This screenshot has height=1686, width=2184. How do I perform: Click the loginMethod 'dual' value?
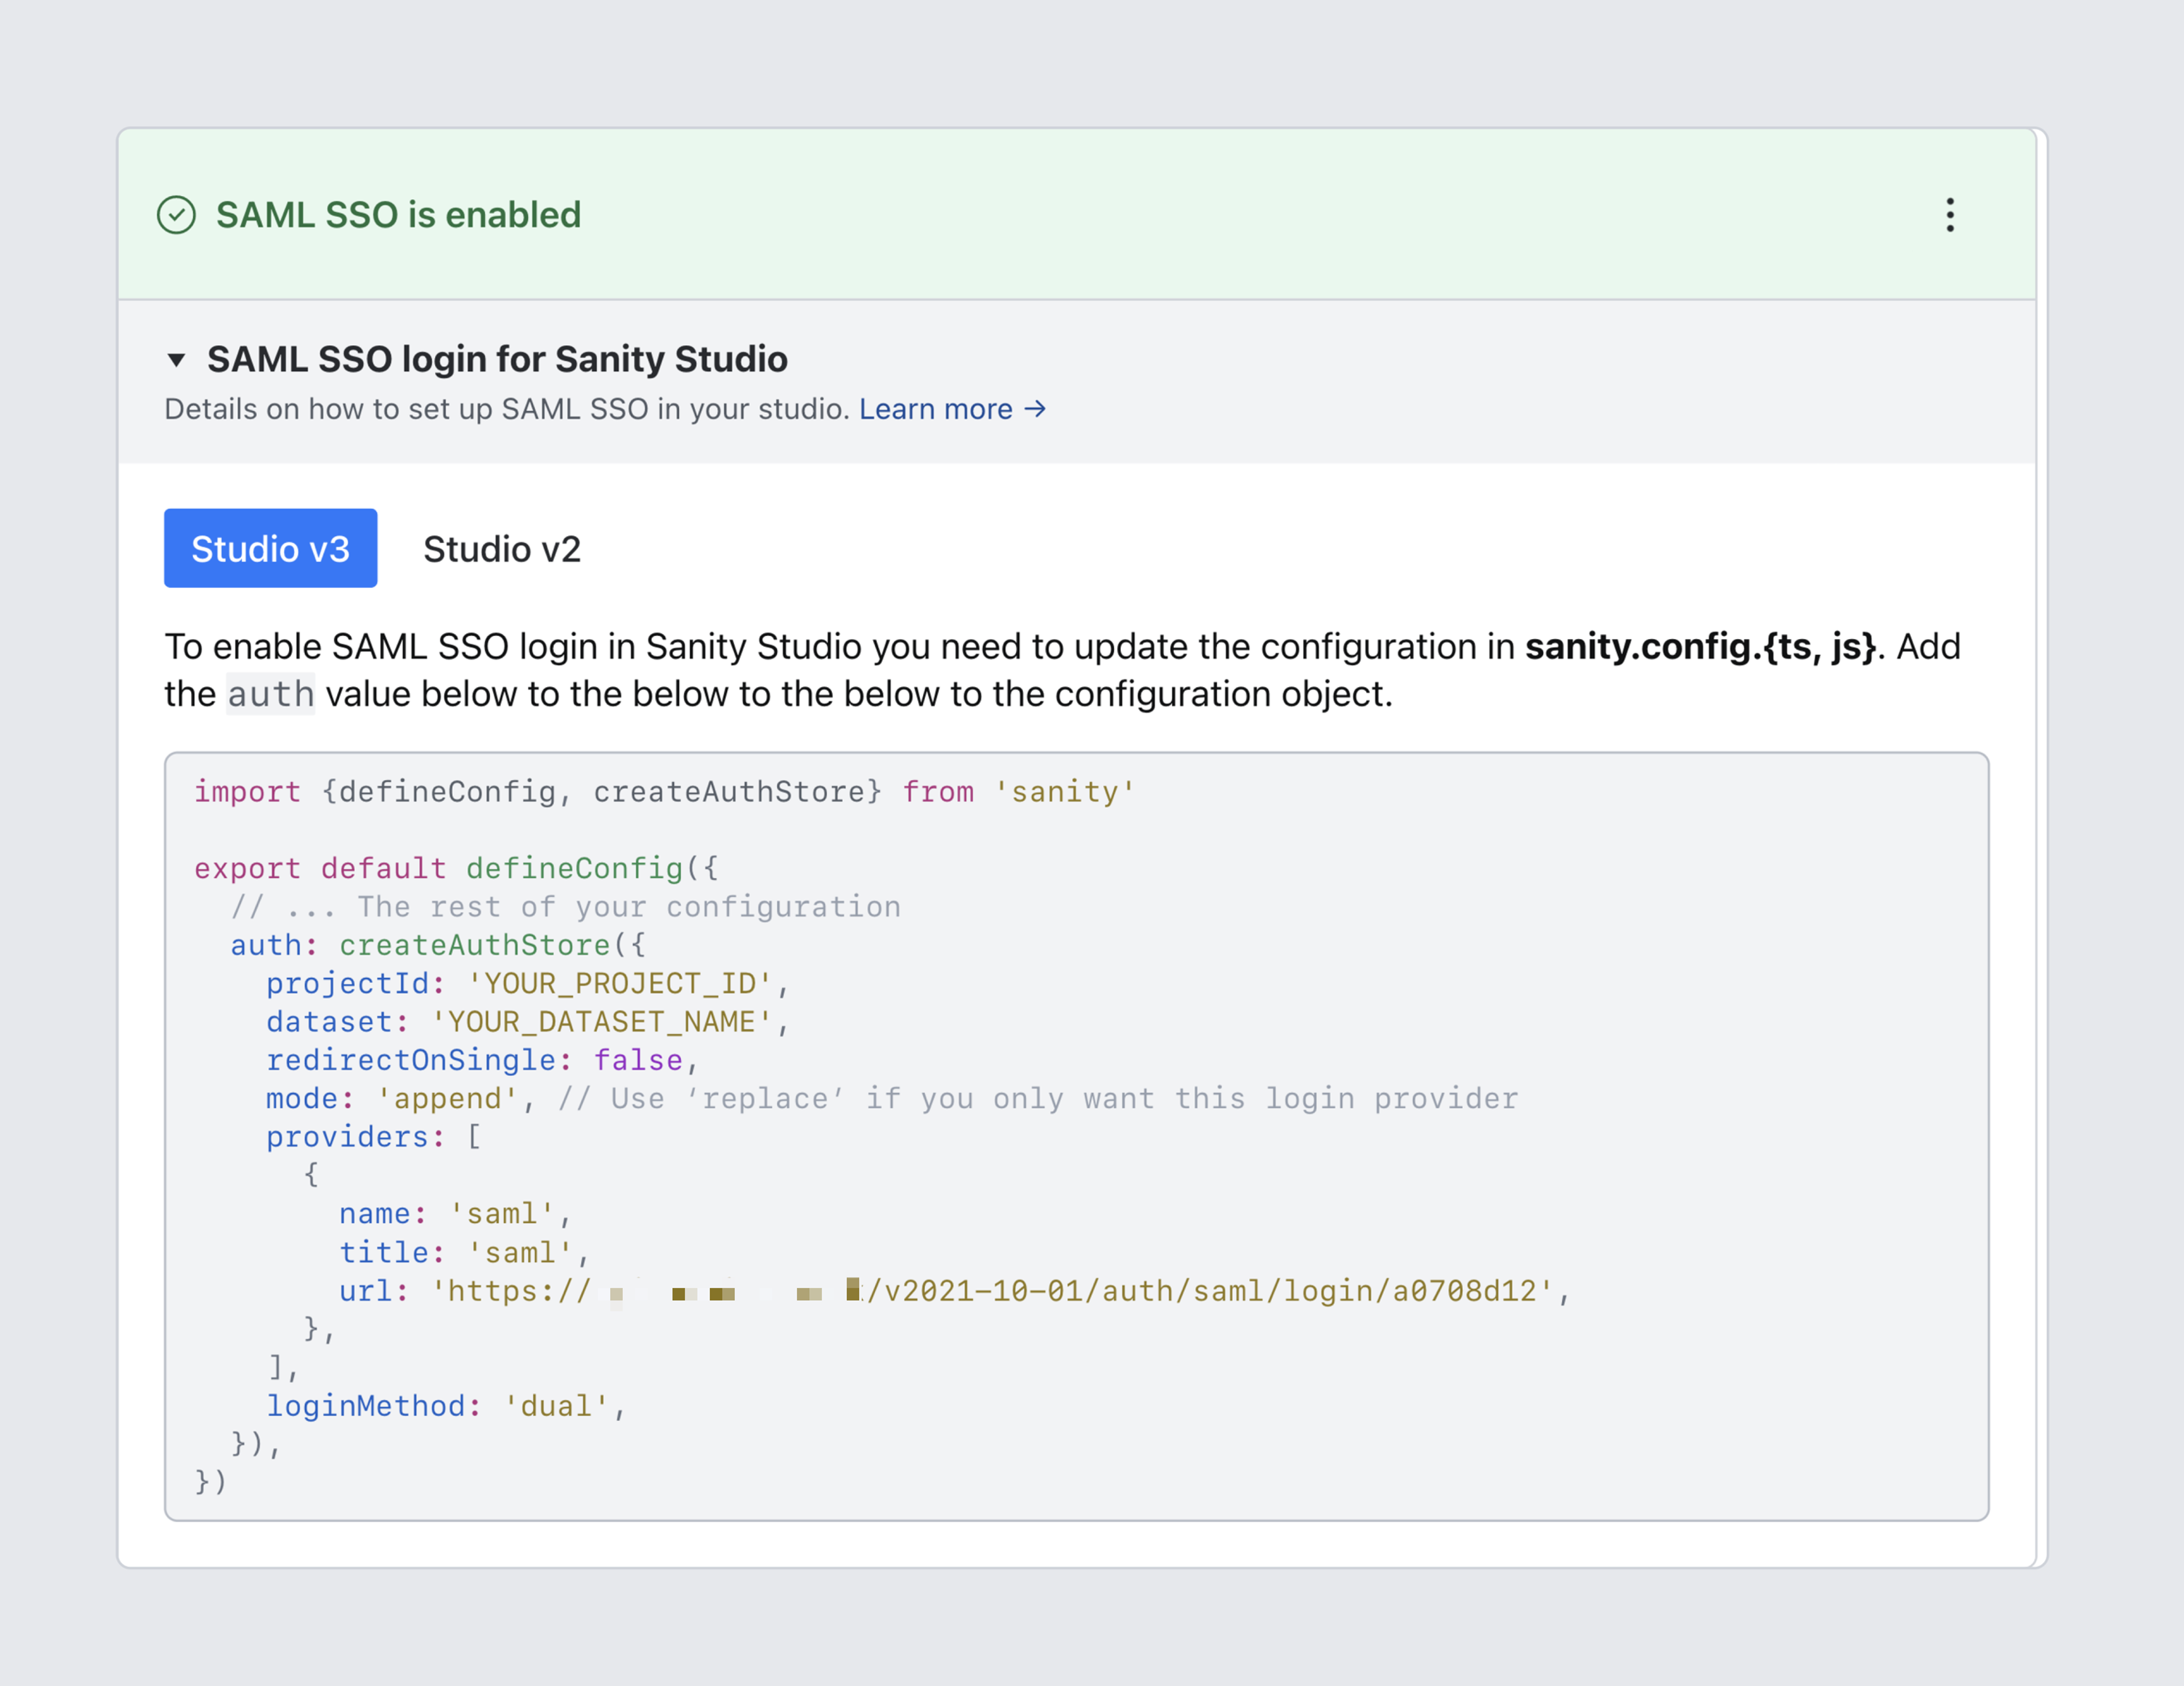(x=556, y=1406)
